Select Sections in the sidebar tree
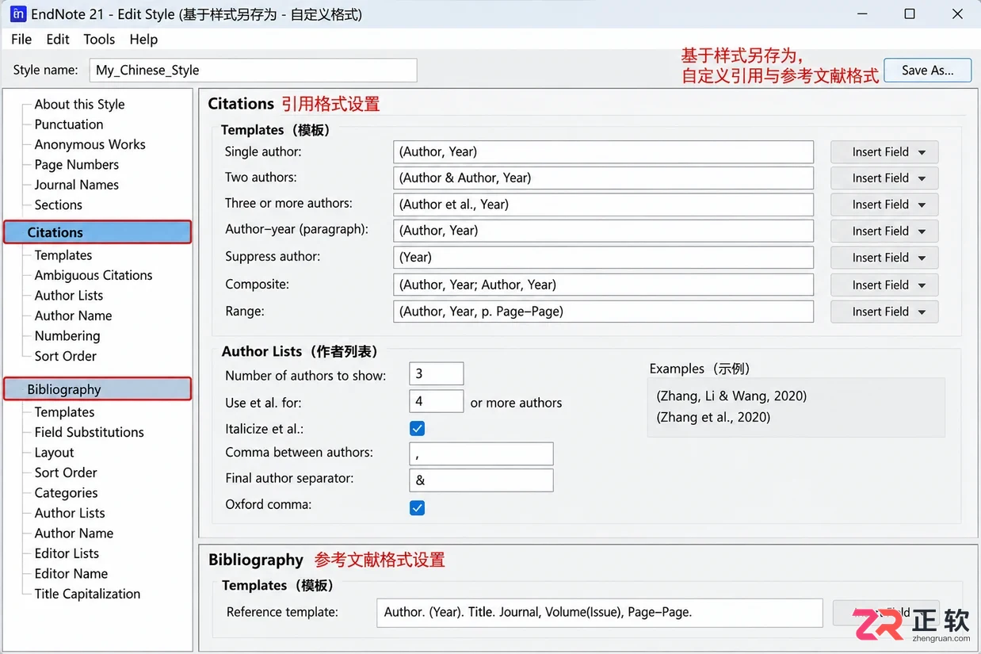Image resolution: width=981 pixels, height=654 pixels. tap(58, 205)
